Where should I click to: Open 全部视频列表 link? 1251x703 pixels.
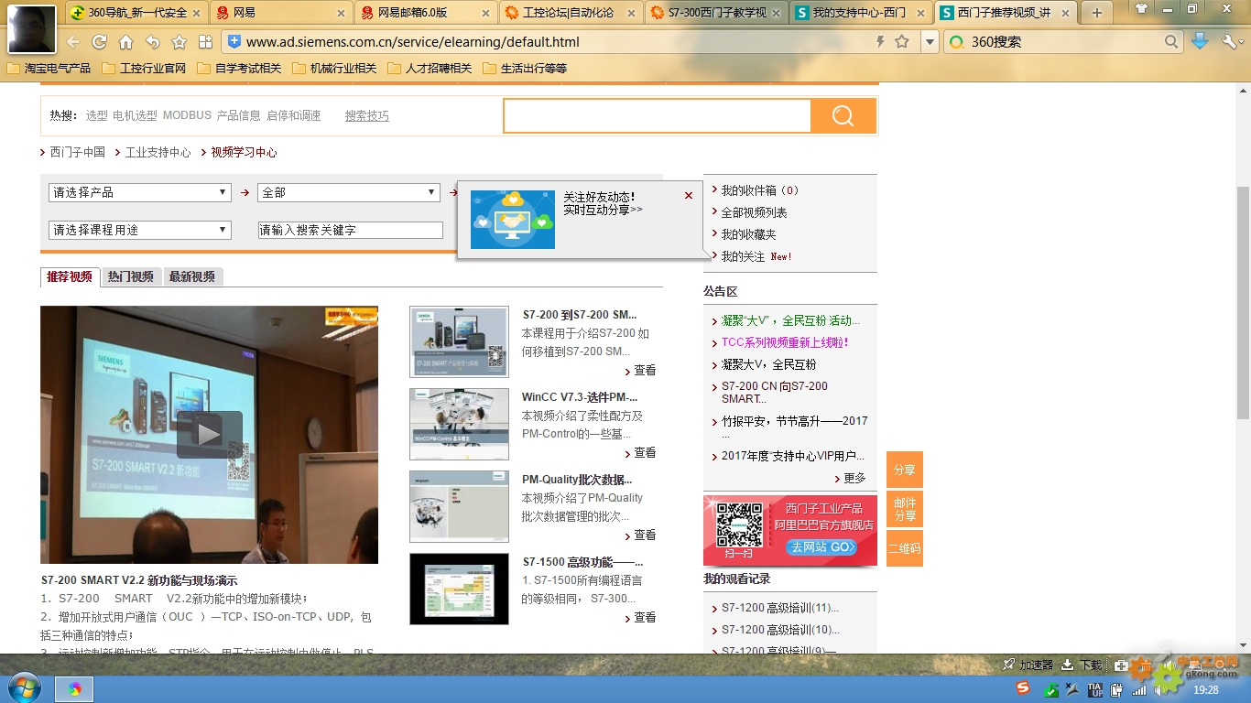(x=754, y=212)
